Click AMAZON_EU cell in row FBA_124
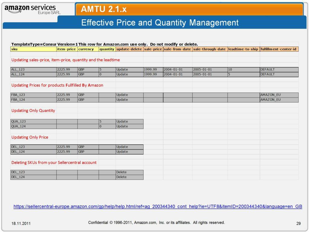This screenshot has height=232, width=309. click(x=279, y=100)
